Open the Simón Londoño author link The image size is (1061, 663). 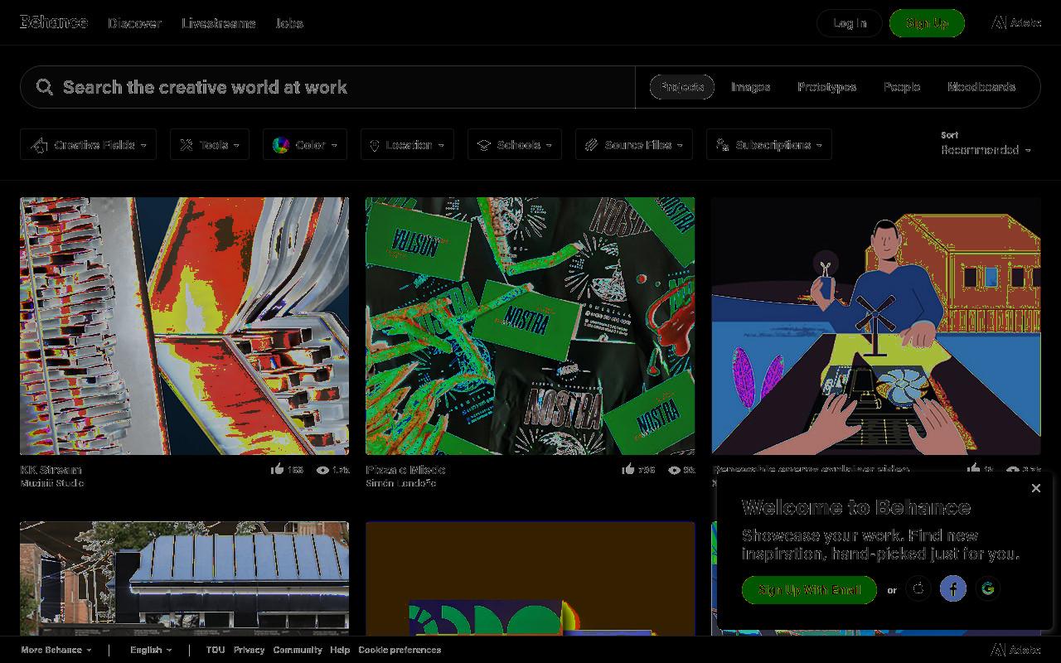401,483
